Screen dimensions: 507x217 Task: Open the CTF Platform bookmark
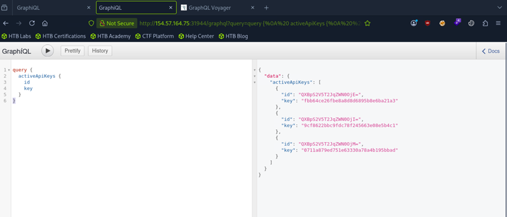coord(155,36)
